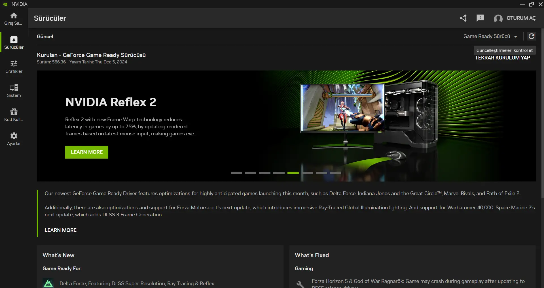Screen dimensions: 544x288
Task: Restore down the NVIDIA window
Action: click(x=532, y=4)
